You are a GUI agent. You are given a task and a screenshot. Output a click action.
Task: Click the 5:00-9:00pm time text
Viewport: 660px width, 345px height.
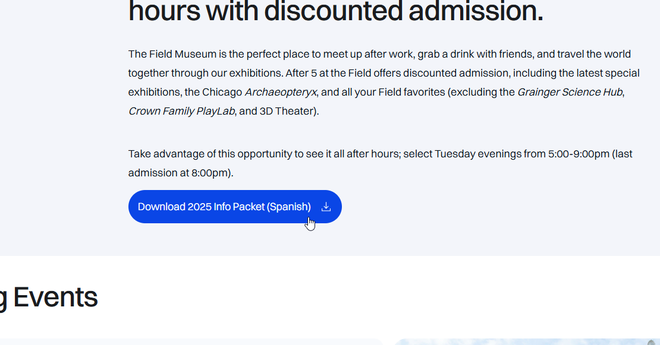(579, 154)
